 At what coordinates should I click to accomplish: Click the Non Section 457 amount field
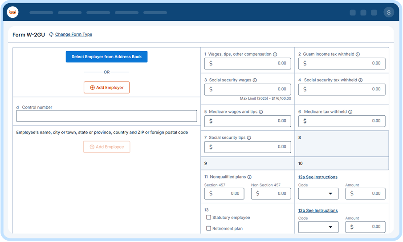pos(271,194)
